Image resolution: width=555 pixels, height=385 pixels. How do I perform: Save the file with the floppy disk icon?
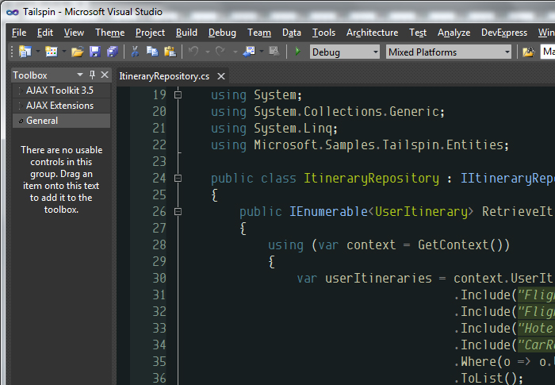point(95,52)
